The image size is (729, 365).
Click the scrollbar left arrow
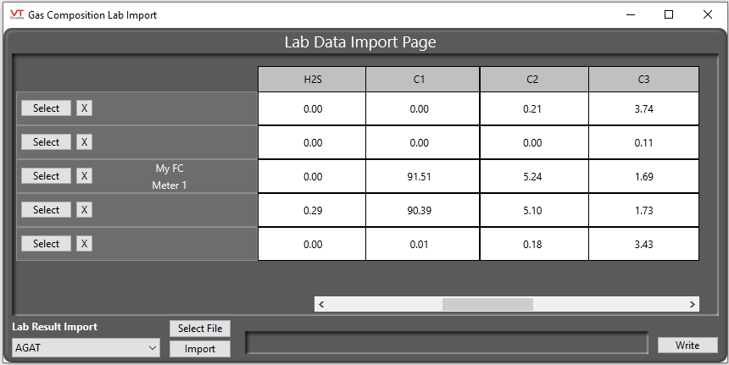coord(321,304)
